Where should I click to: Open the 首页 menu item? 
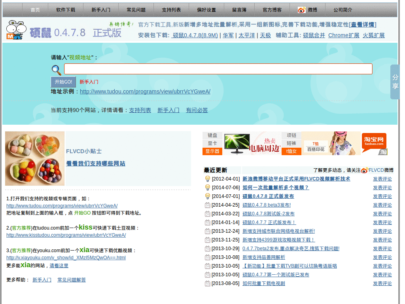pyautogui.click(x=35, y=10)
